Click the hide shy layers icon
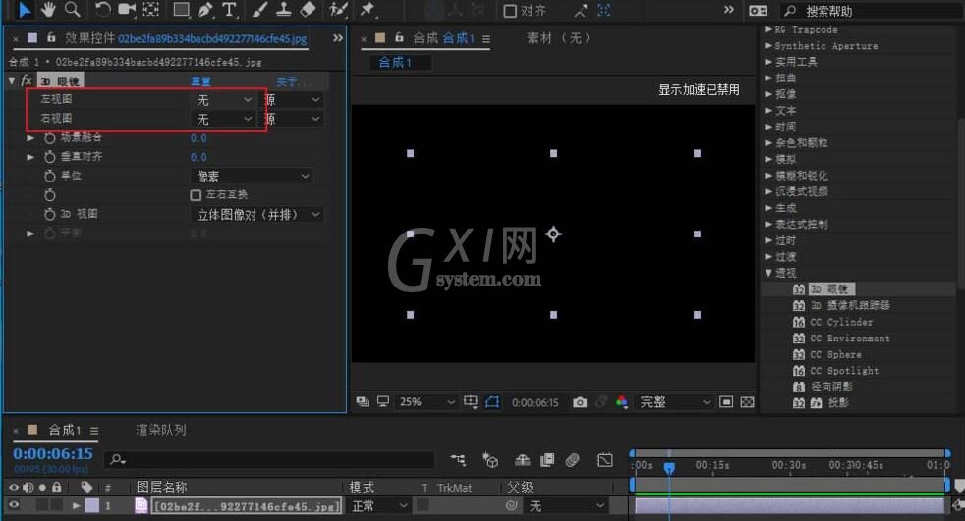Viewport: 965px width, 521px height. (x=523, y=459)
